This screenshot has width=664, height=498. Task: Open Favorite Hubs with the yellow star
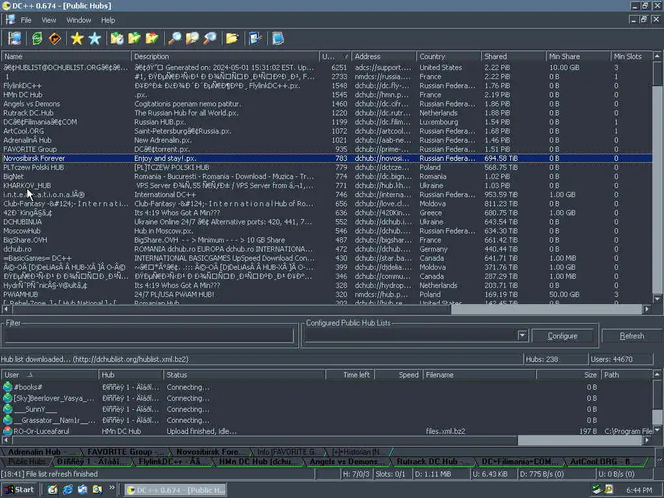77,38
